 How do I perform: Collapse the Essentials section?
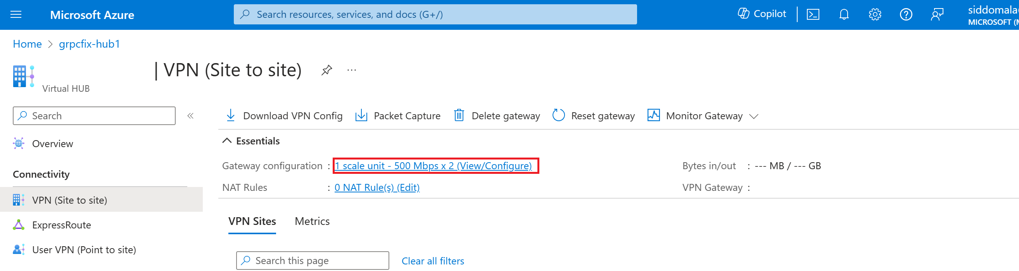[x=227, y=141]
